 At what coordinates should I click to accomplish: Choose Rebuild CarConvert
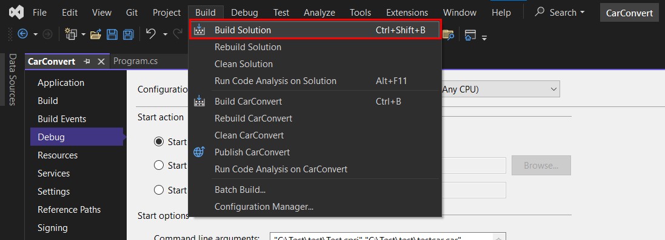(315, 118)
